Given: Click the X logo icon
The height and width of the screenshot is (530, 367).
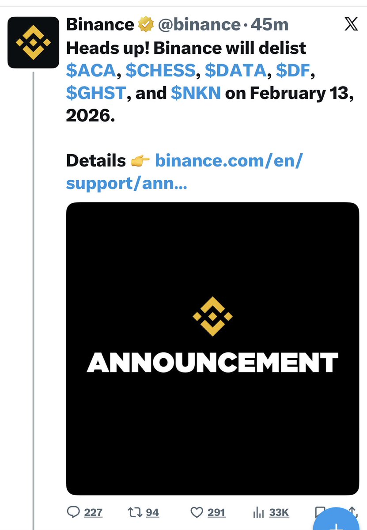Looking at the screenshot, I should tap(351, 25).
